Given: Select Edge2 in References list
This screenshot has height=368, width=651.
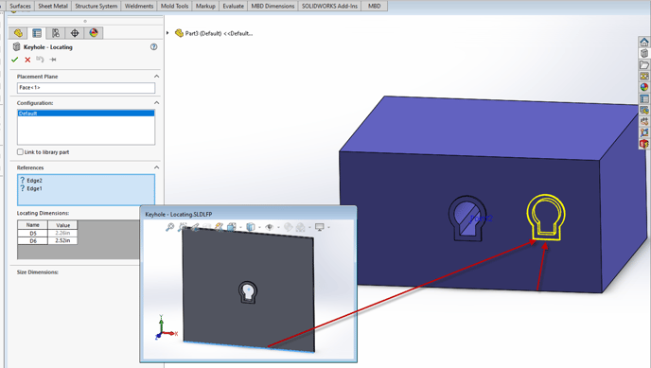Looking at the screenshot, I should click(34, 181).
